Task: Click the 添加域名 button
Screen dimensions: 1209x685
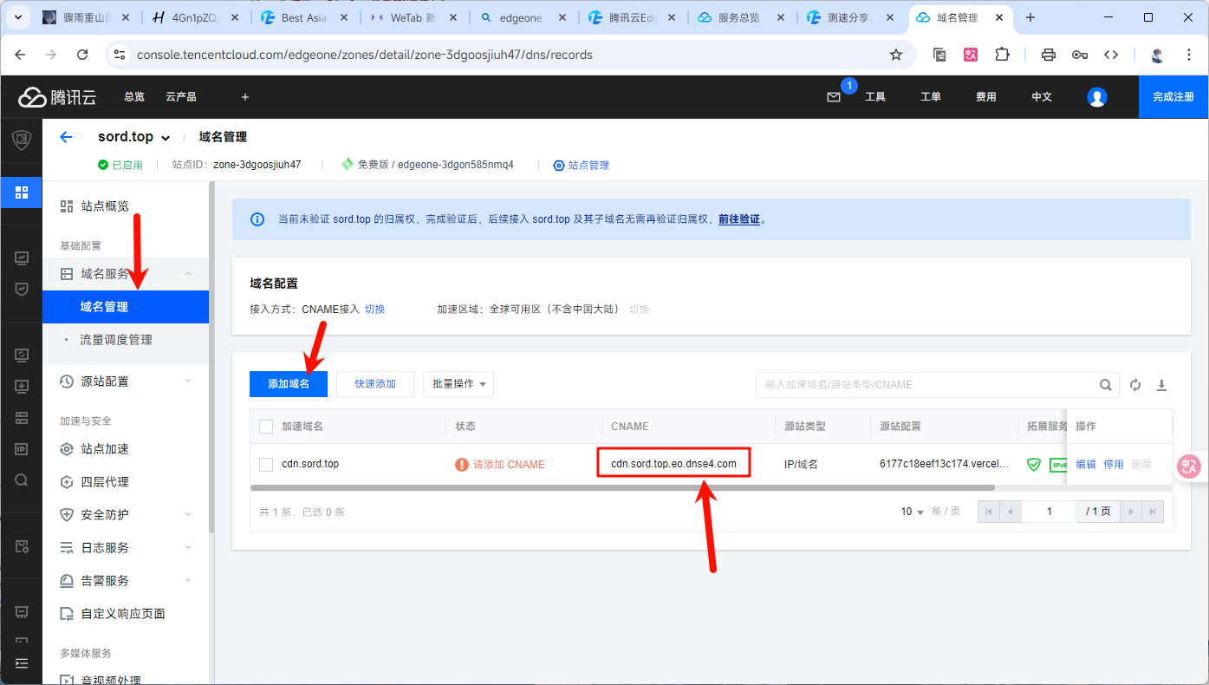Action: 289,384
